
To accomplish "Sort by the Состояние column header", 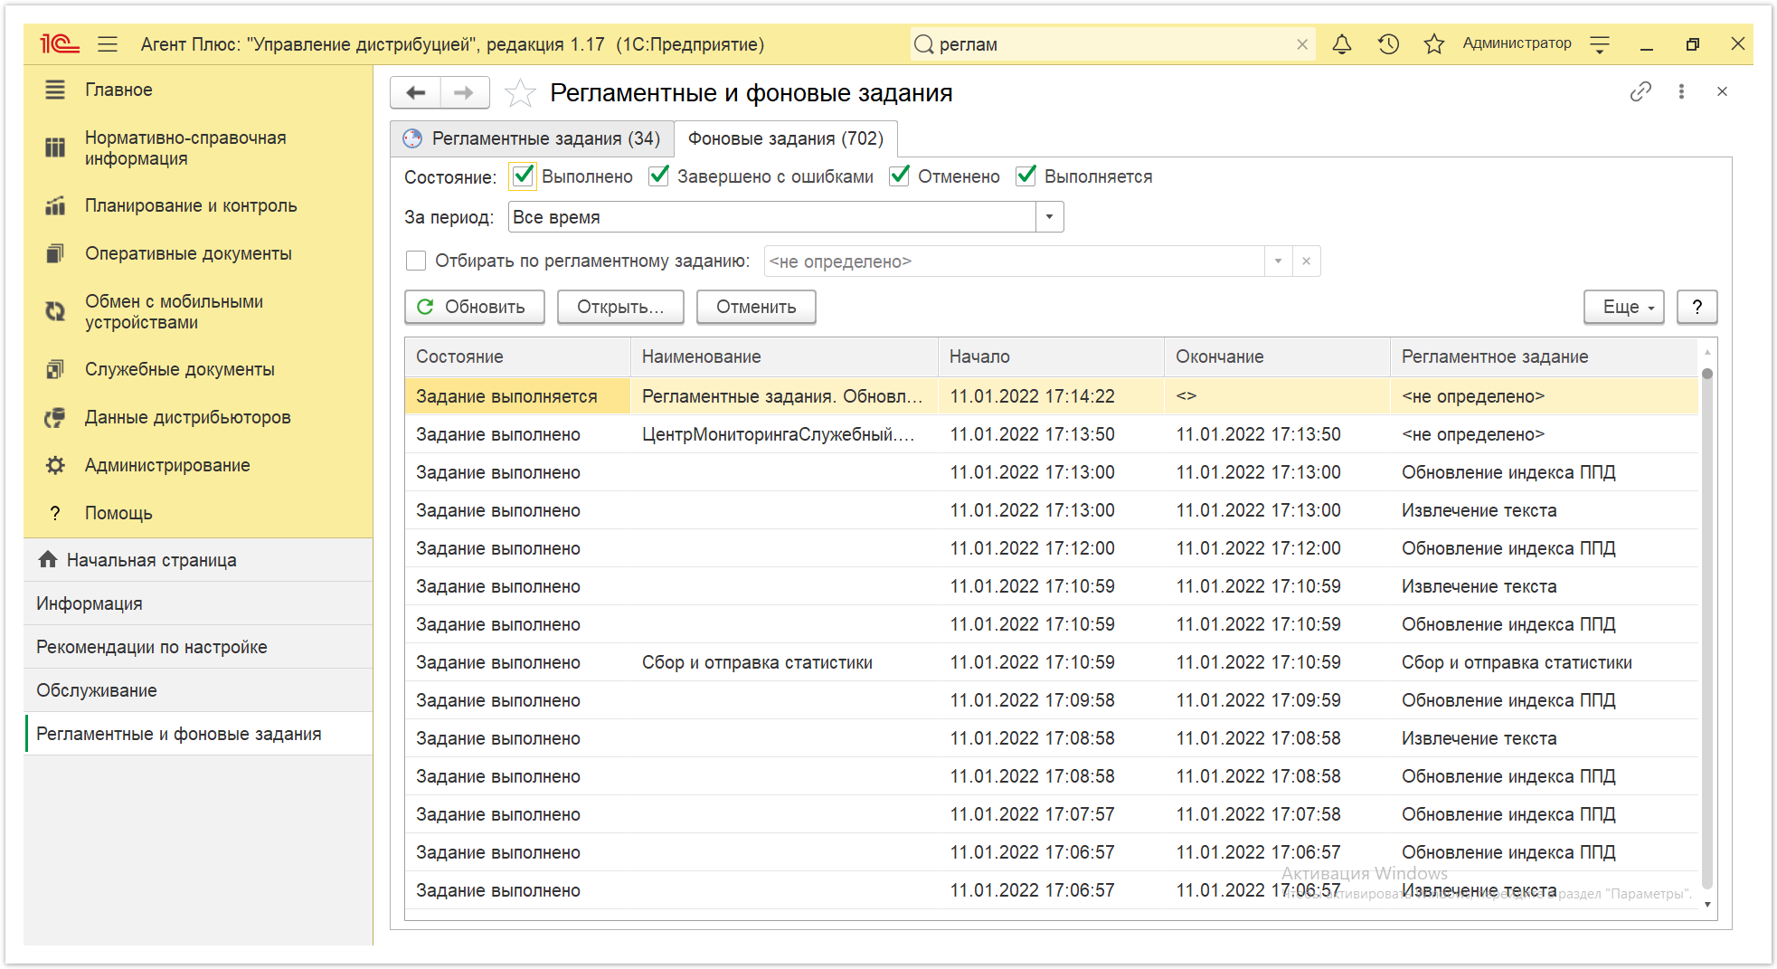I will click(x=517, y=356).
